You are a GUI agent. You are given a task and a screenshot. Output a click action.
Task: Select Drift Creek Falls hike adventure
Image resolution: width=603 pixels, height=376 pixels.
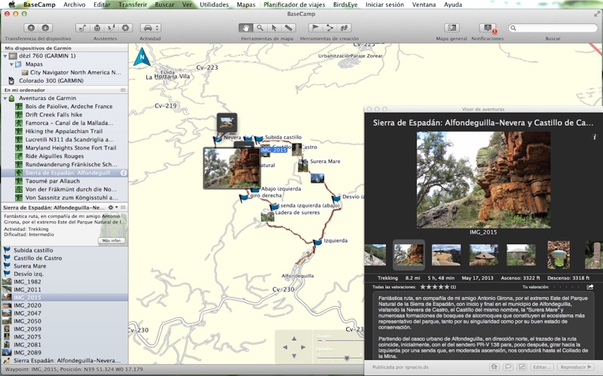coord(54,115)
